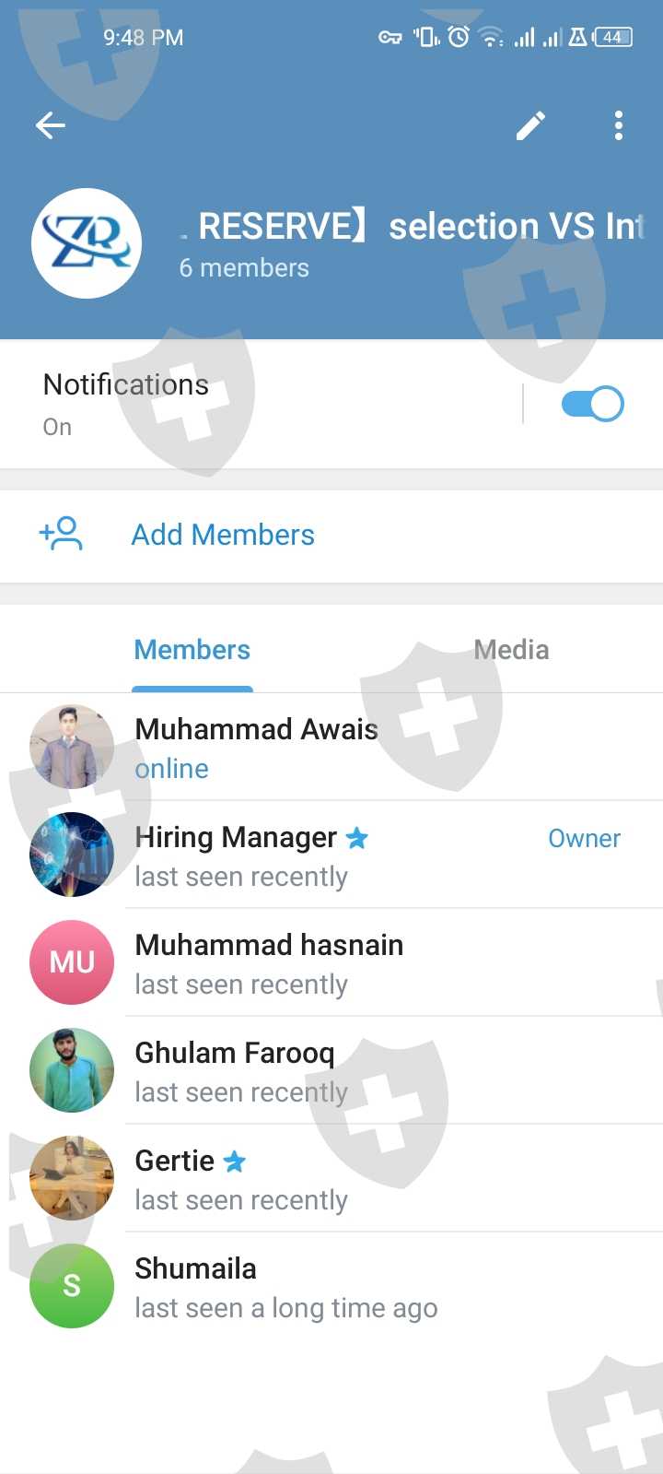
Task: Tap the back arrow icon
Action: pyautogui.click(x=51, y=125)
